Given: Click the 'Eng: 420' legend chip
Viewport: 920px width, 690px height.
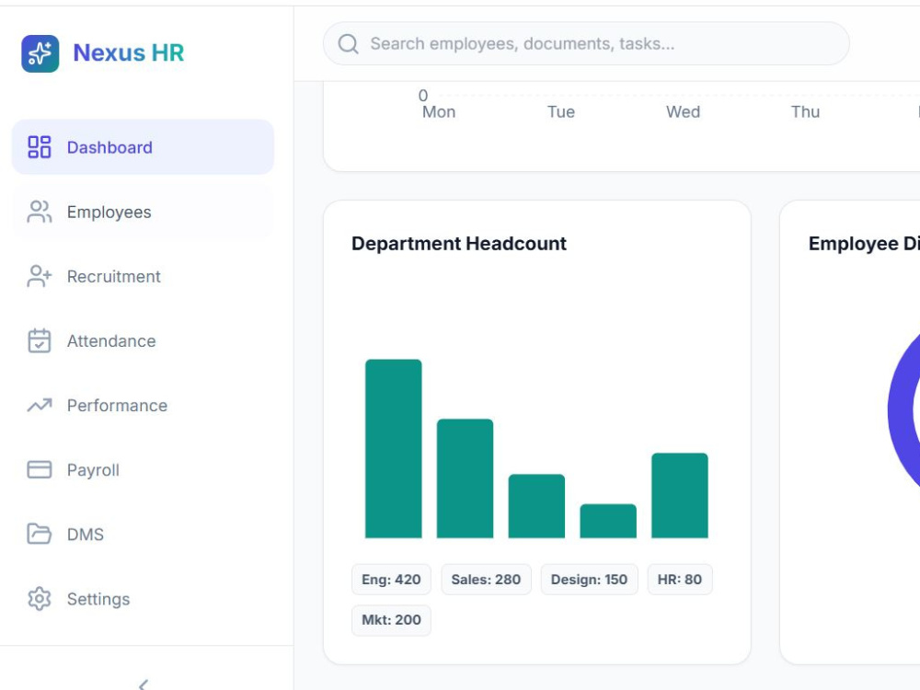Looking at the screenshot, I should pos(391,580).
